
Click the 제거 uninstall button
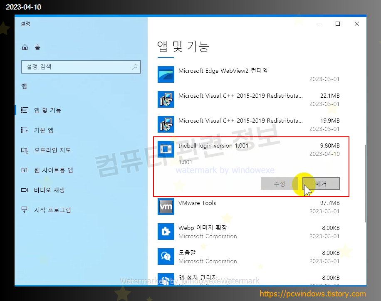click(x=321, y=184)
